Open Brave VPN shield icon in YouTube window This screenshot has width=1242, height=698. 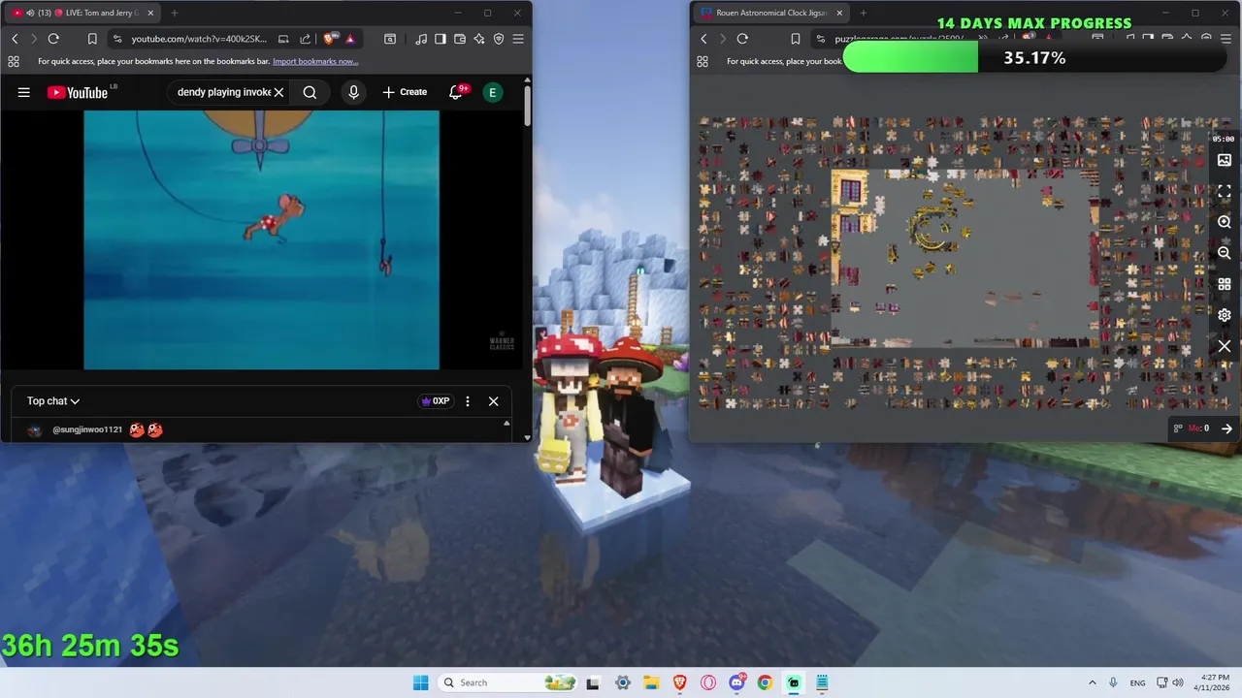(x=499, y=39)
